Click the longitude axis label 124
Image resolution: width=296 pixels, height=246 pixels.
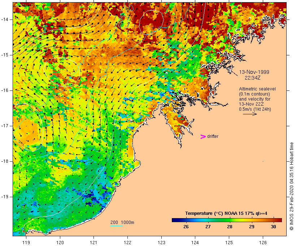coord(195,242)
